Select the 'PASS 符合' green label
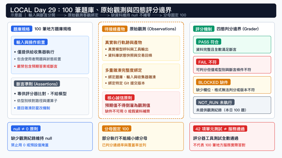 tap(208, 42)
